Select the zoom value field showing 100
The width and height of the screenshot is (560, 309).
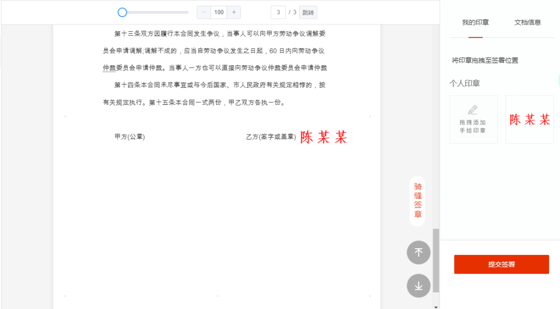(x=219, y=12)
